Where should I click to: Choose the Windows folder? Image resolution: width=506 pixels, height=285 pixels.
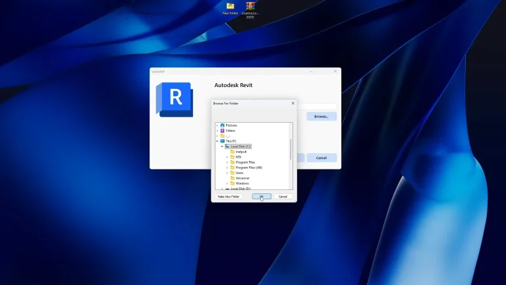tap(242, 183)
